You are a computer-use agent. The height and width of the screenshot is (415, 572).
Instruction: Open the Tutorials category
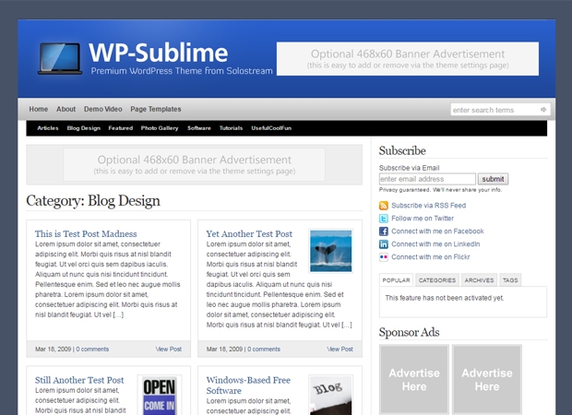[231, 128]
